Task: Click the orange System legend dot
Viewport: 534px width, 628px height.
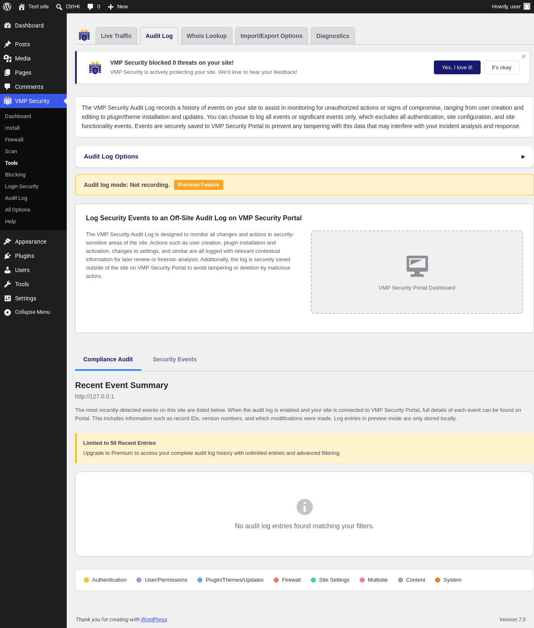Action: pyautogui.click(x=438, y=580)
